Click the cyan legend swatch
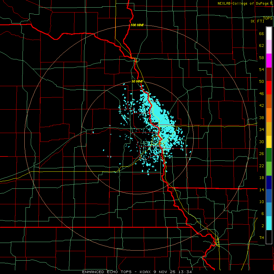Viewport: 274px width, 274px height. coord(269,223)
